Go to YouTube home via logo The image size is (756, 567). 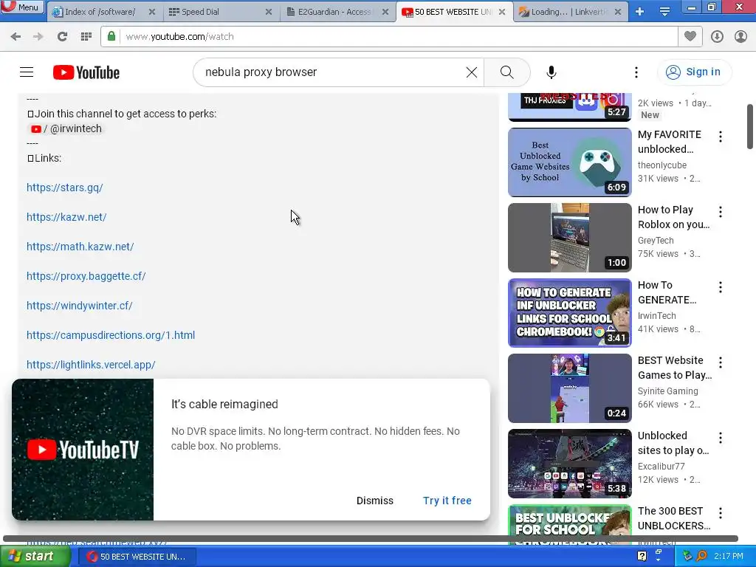(x=86, y=72)
